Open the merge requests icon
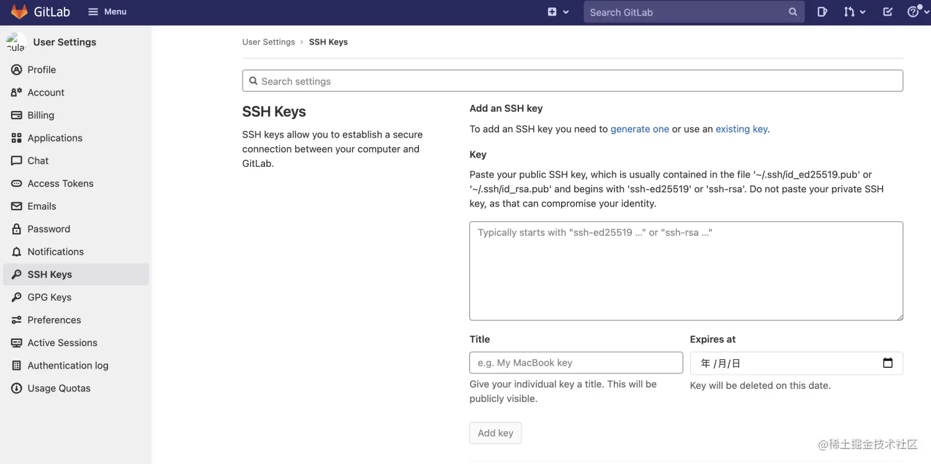 (849, 12)
